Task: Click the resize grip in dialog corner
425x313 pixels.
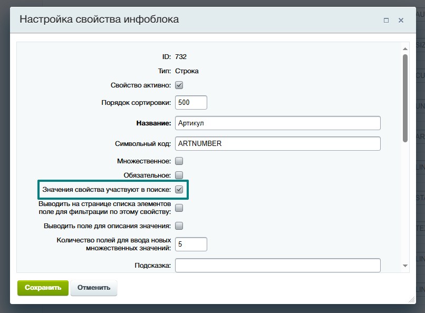Action: (x=411, y=299)
